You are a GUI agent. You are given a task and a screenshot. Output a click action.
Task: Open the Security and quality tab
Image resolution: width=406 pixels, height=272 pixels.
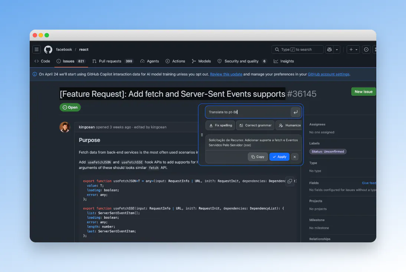click(x=242, y=61)
